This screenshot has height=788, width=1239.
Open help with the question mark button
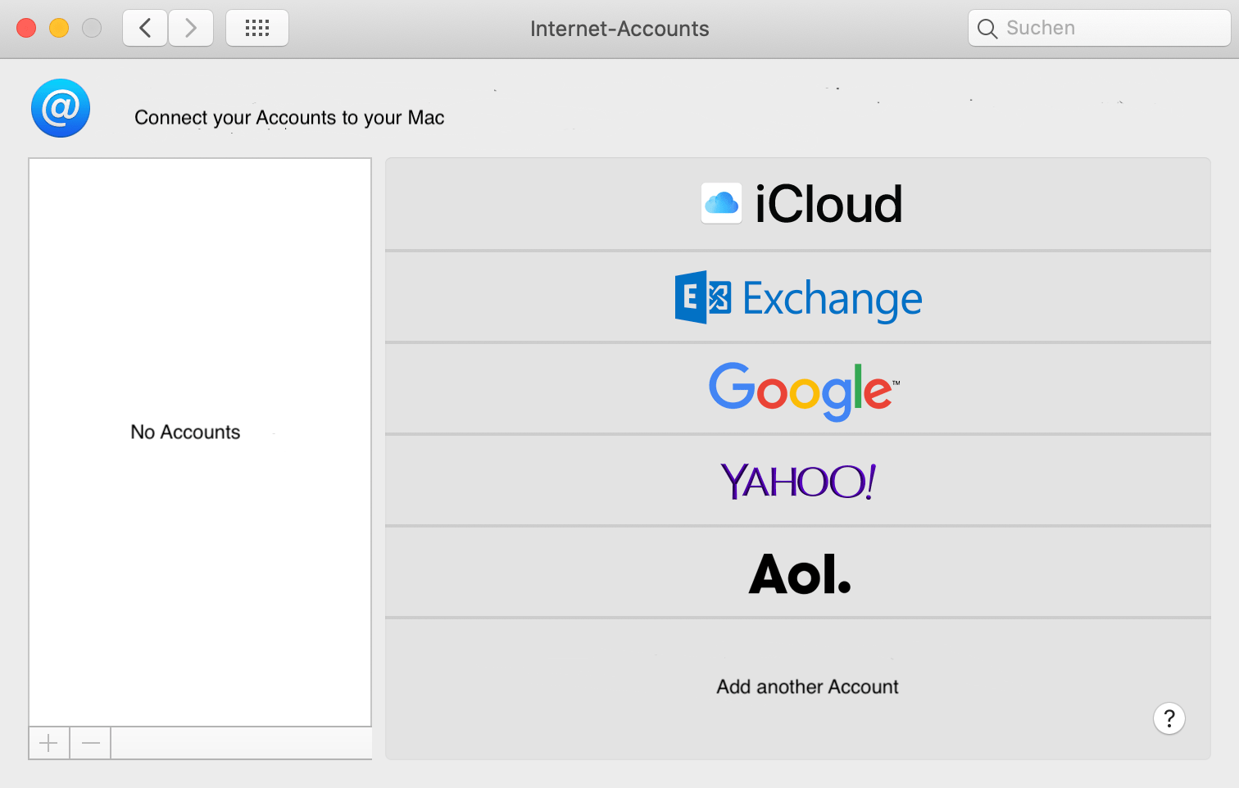click(1169, 718)
